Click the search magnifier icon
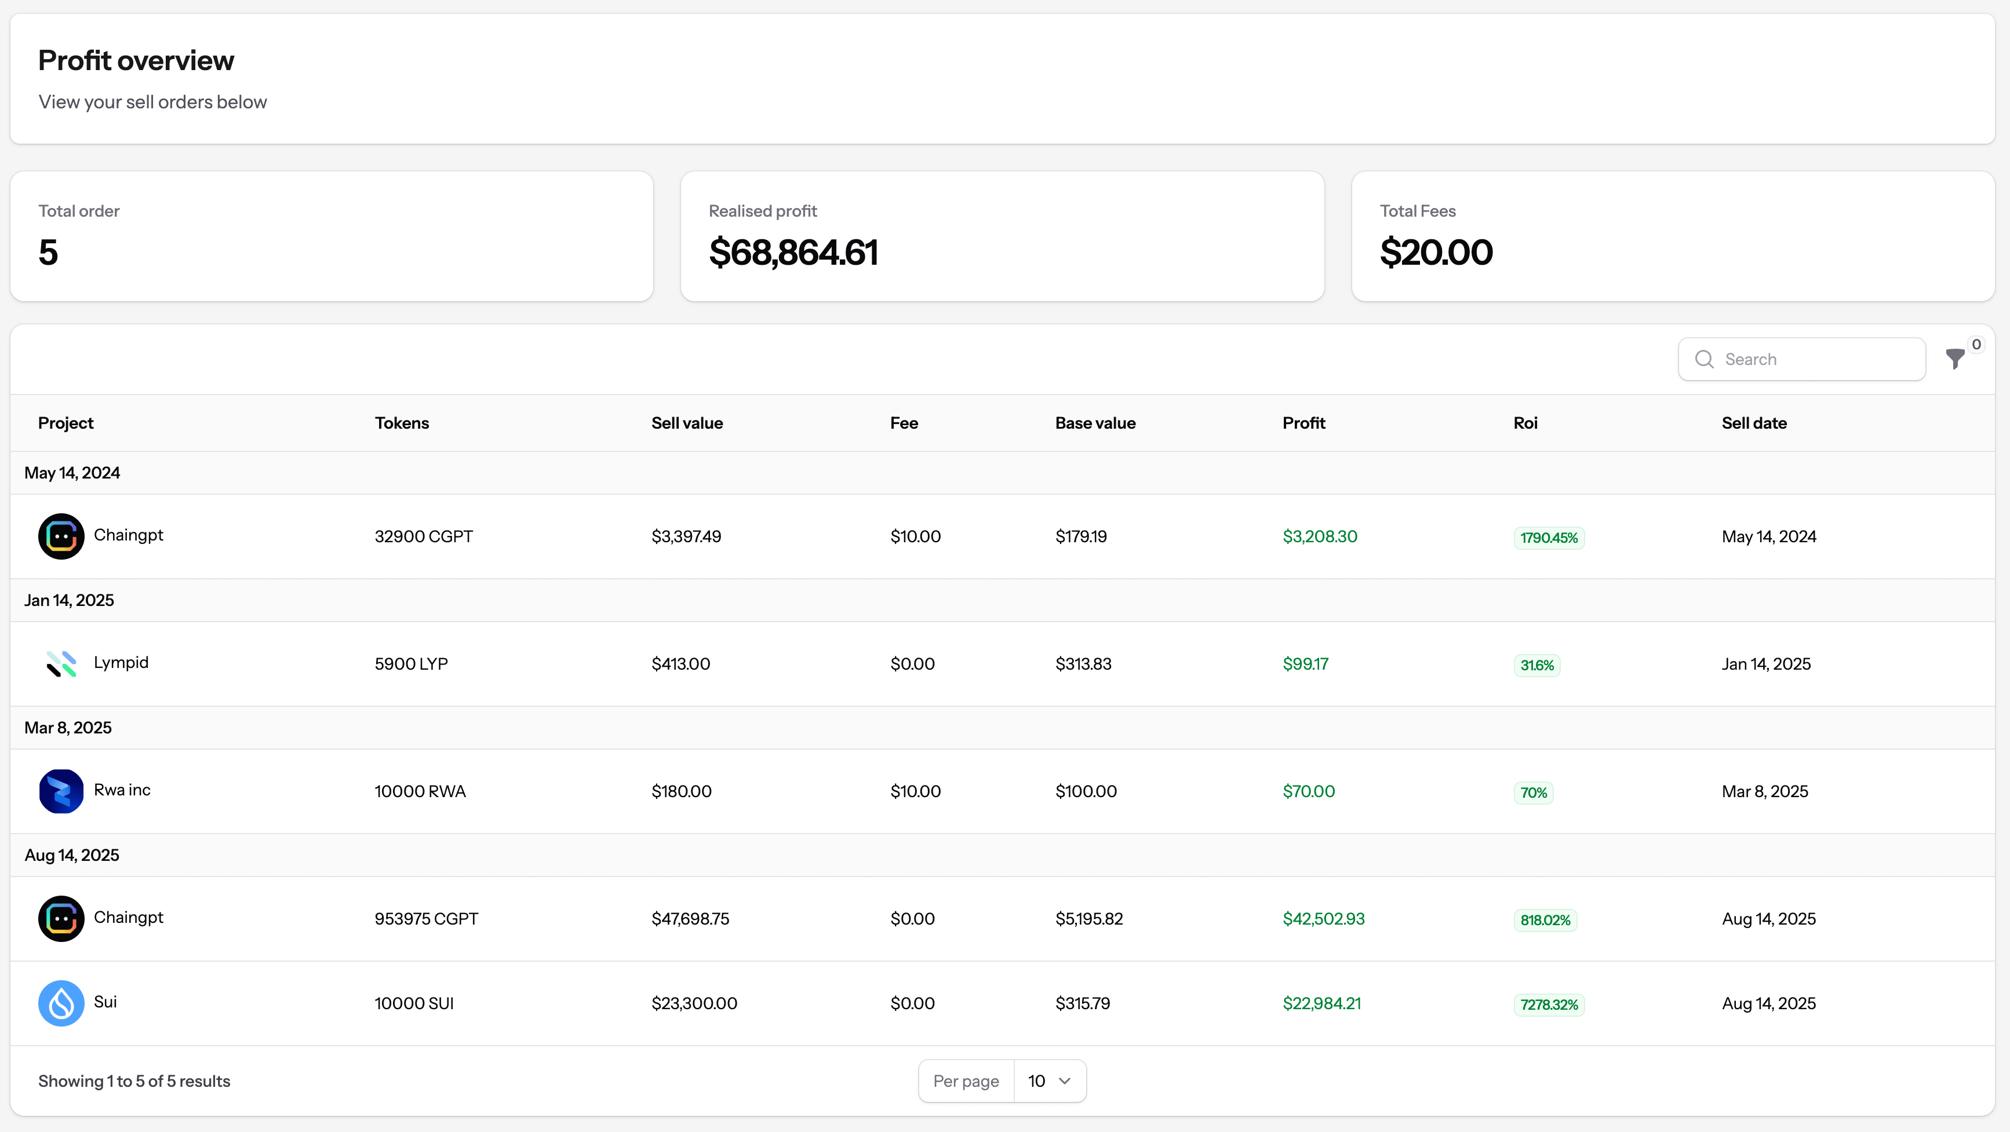This screenshot has width=2010, height=1132. (1704, 360)
